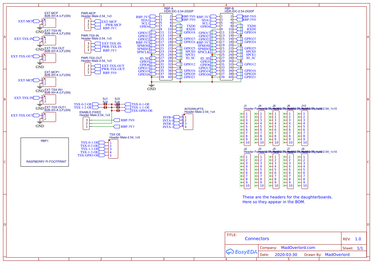
Task: Select the J1 female header symbol
Action: [x=247, y=128]
